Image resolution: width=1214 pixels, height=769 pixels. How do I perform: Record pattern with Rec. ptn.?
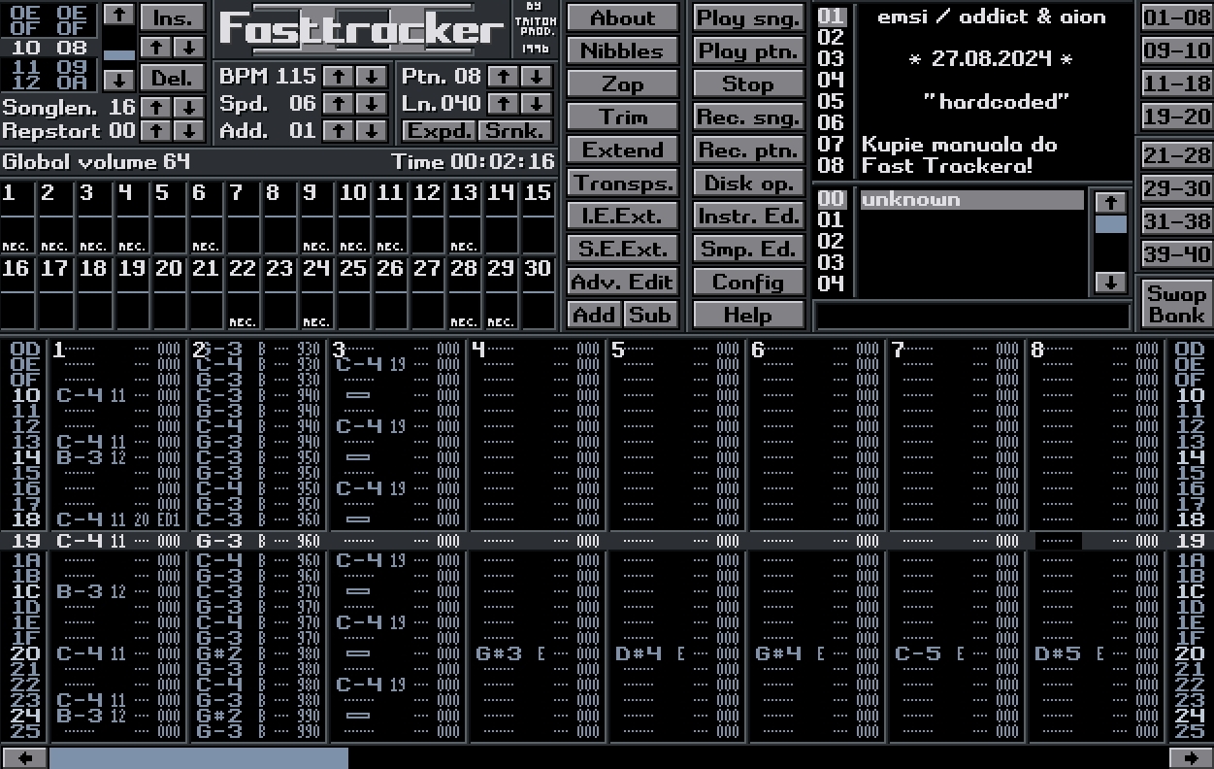(x=748, y=150)
